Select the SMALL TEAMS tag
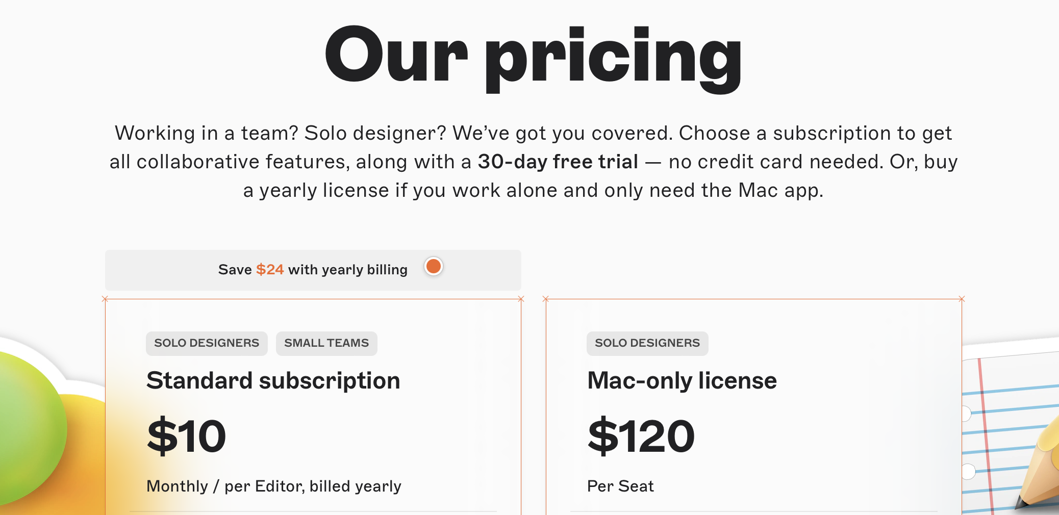 click(x=326, y=343)
